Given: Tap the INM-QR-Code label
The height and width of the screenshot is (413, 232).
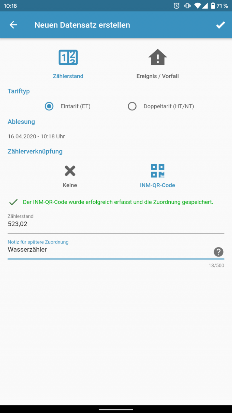Looking at the screenshot, I should 158,185.
